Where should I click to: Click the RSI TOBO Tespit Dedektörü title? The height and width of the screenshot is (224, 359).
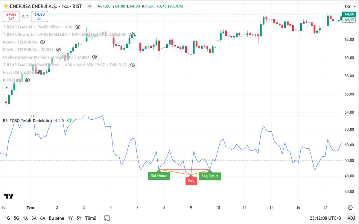tap(28, 121)
